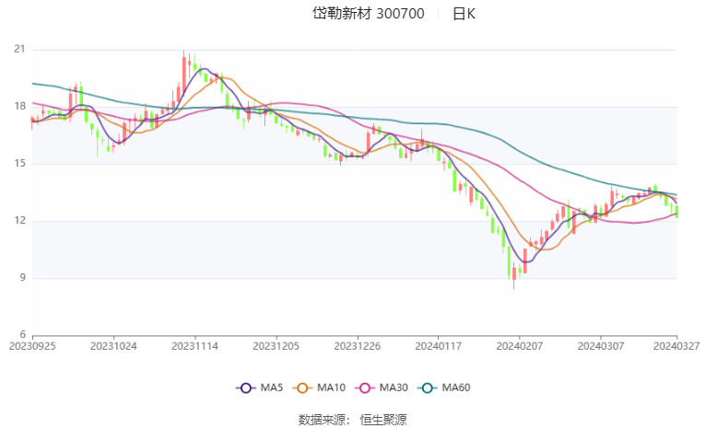This screenshot has width=705, height=428.
Task: Click the 20240117 date axis label
Action: point(439,346)
